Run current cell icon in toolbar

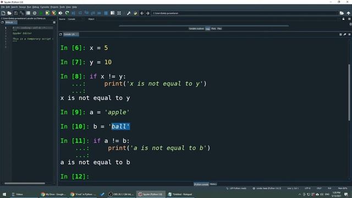tap(47, 13)
